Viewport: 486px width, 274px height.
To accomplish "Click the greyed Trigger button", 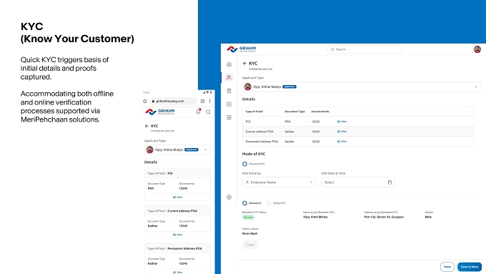I will [250, 245].
